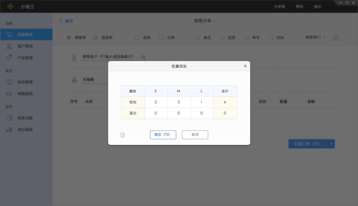Expand the arrow beside 创建订单 button
Image resolution: width=358 pixels, height=206 pixels.
pos(331,144)
